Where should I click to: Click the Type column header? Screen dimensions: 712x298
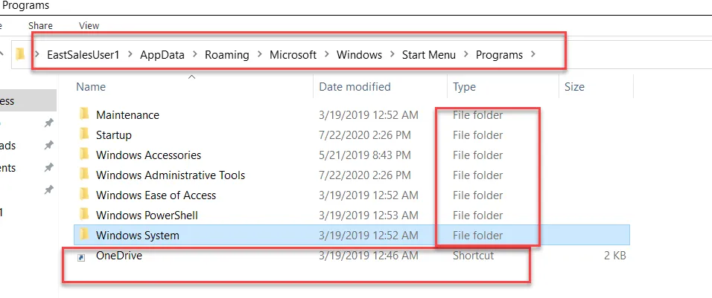click(x=464, y=87)
